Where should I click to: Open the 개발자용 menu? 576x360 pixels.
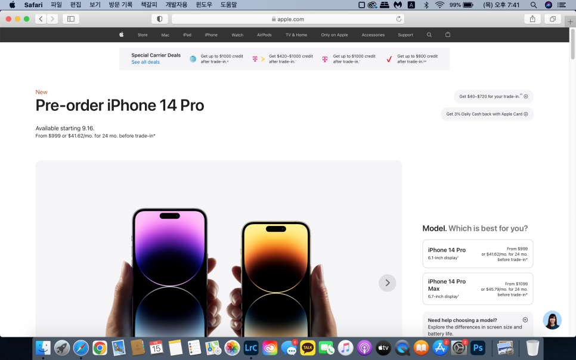(176, 5)
